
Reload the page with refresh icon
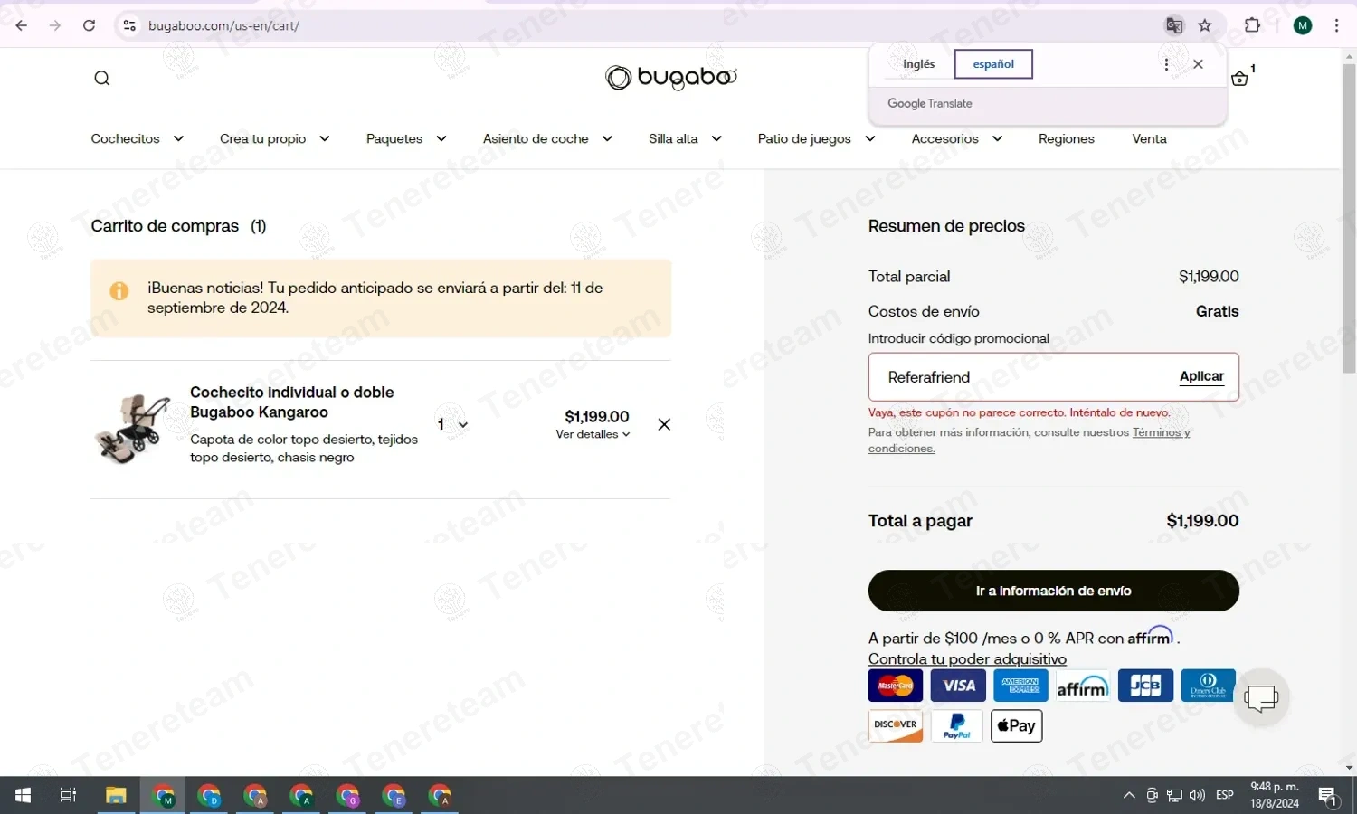[x=89, y=25]
